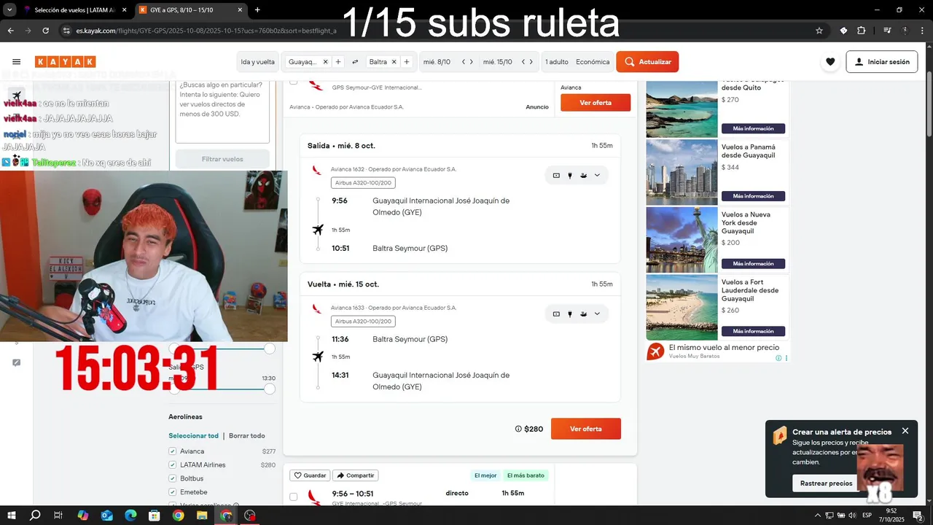Click the mié. 15/10 return date field

498,62
